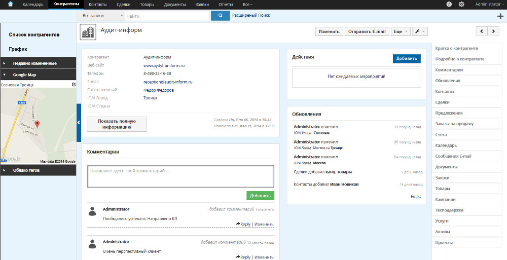Screen dimensions: 507x260
Task: Click the company building logo
Action: (x=88, y=32)
